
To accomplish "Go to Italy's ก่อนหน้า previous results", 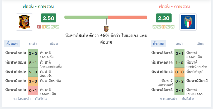I will pyautogui.click(x=168, y=99).
